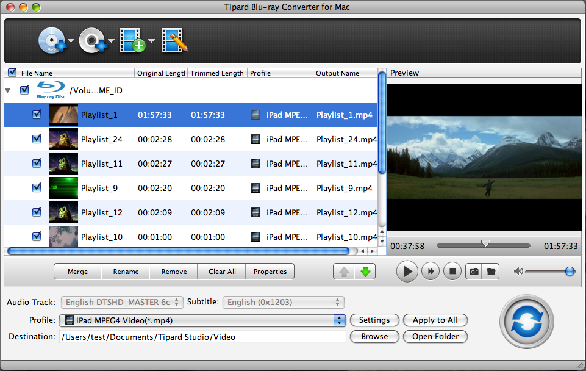The height and width of the screenshot is (371, 586).
Task: Click the Merge button
Action: point(77,272)
